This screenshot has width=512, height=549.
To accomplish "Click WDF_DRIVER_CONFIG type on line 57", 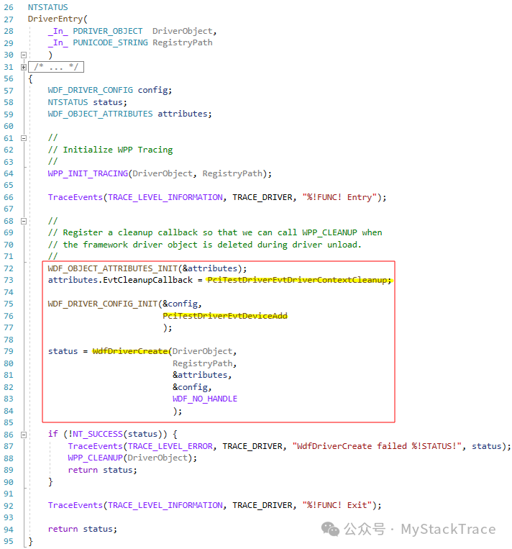I will [x=91, y=91].
